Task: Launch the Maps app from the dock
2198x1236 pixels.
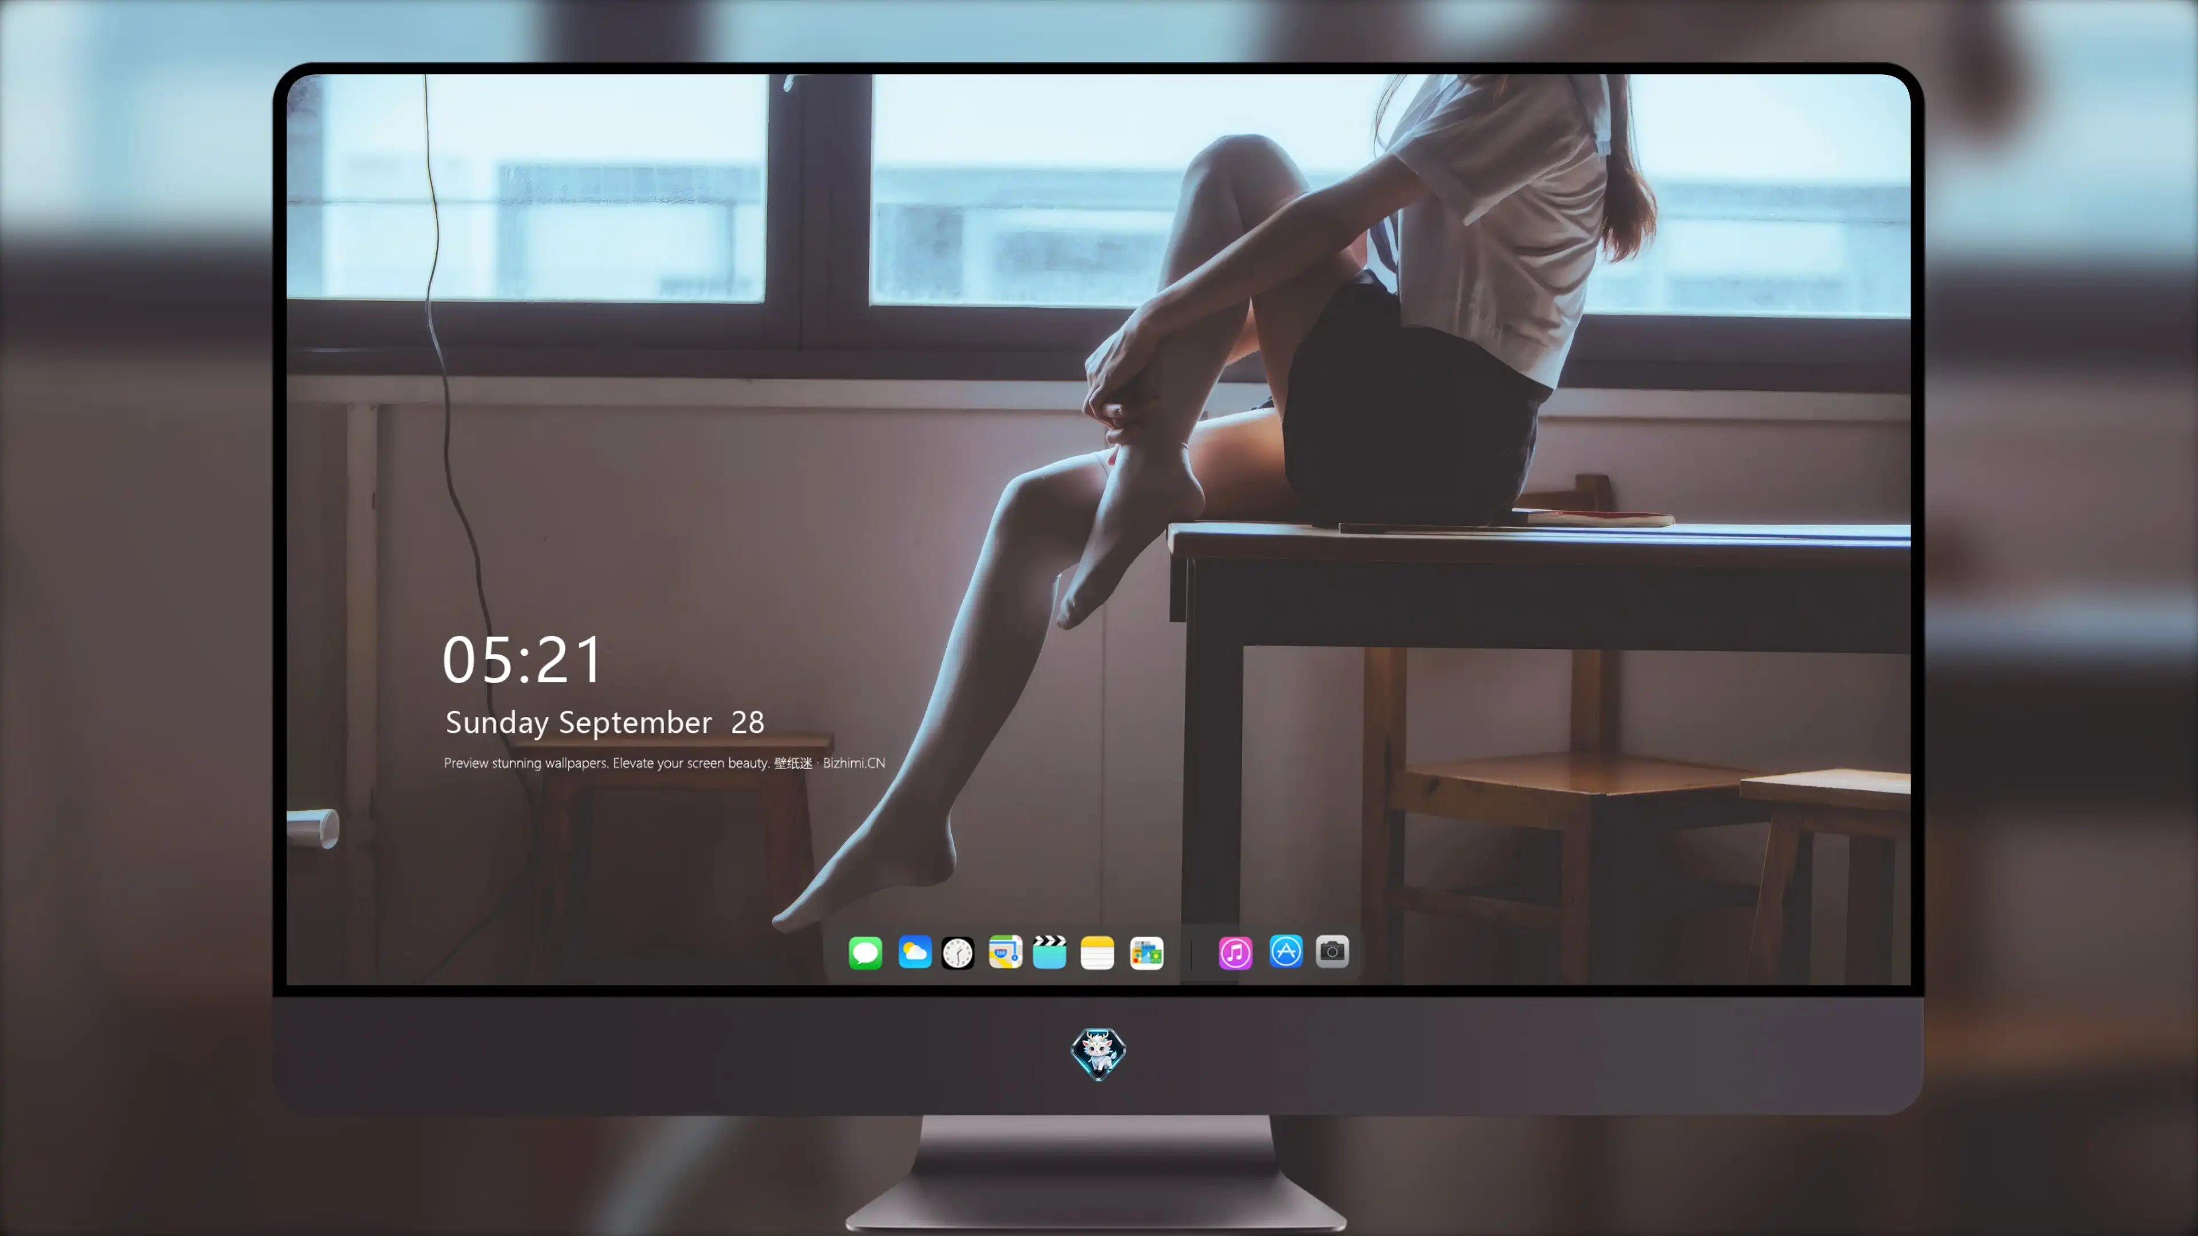Action: (1005, 952)
